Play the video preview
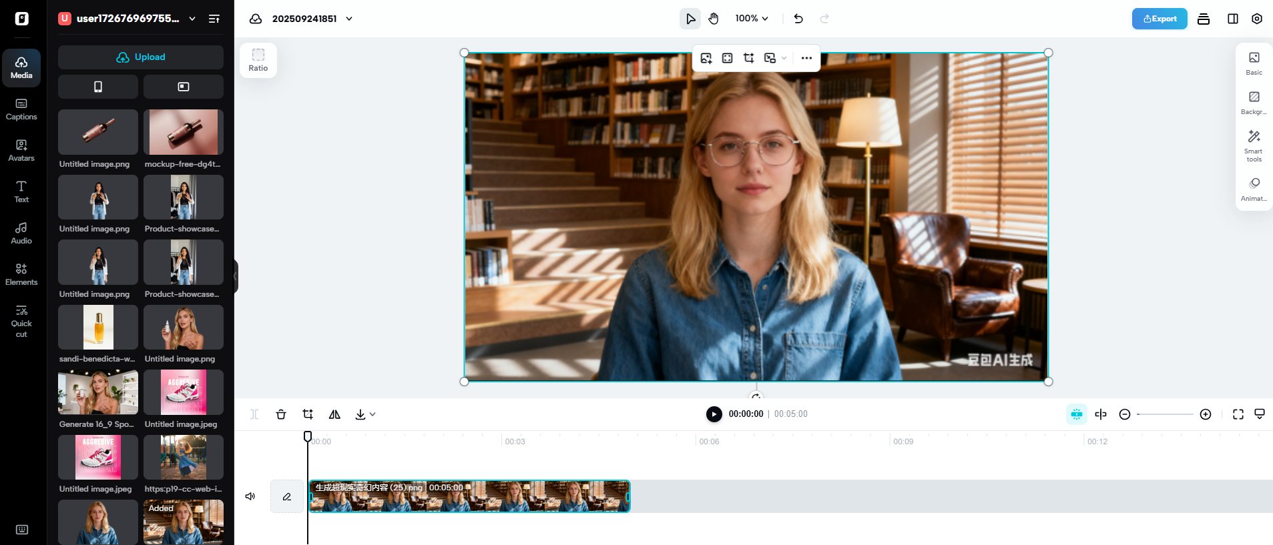 coord(714,414)
